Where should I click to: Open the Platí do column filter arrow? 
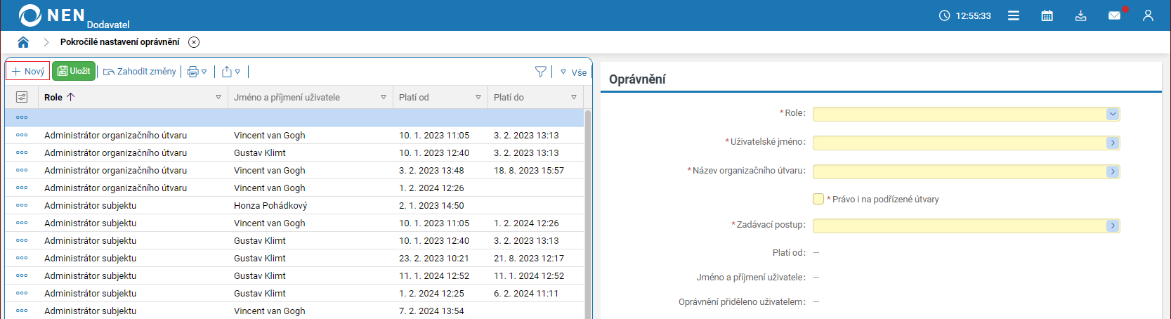[x=574, y=98]
